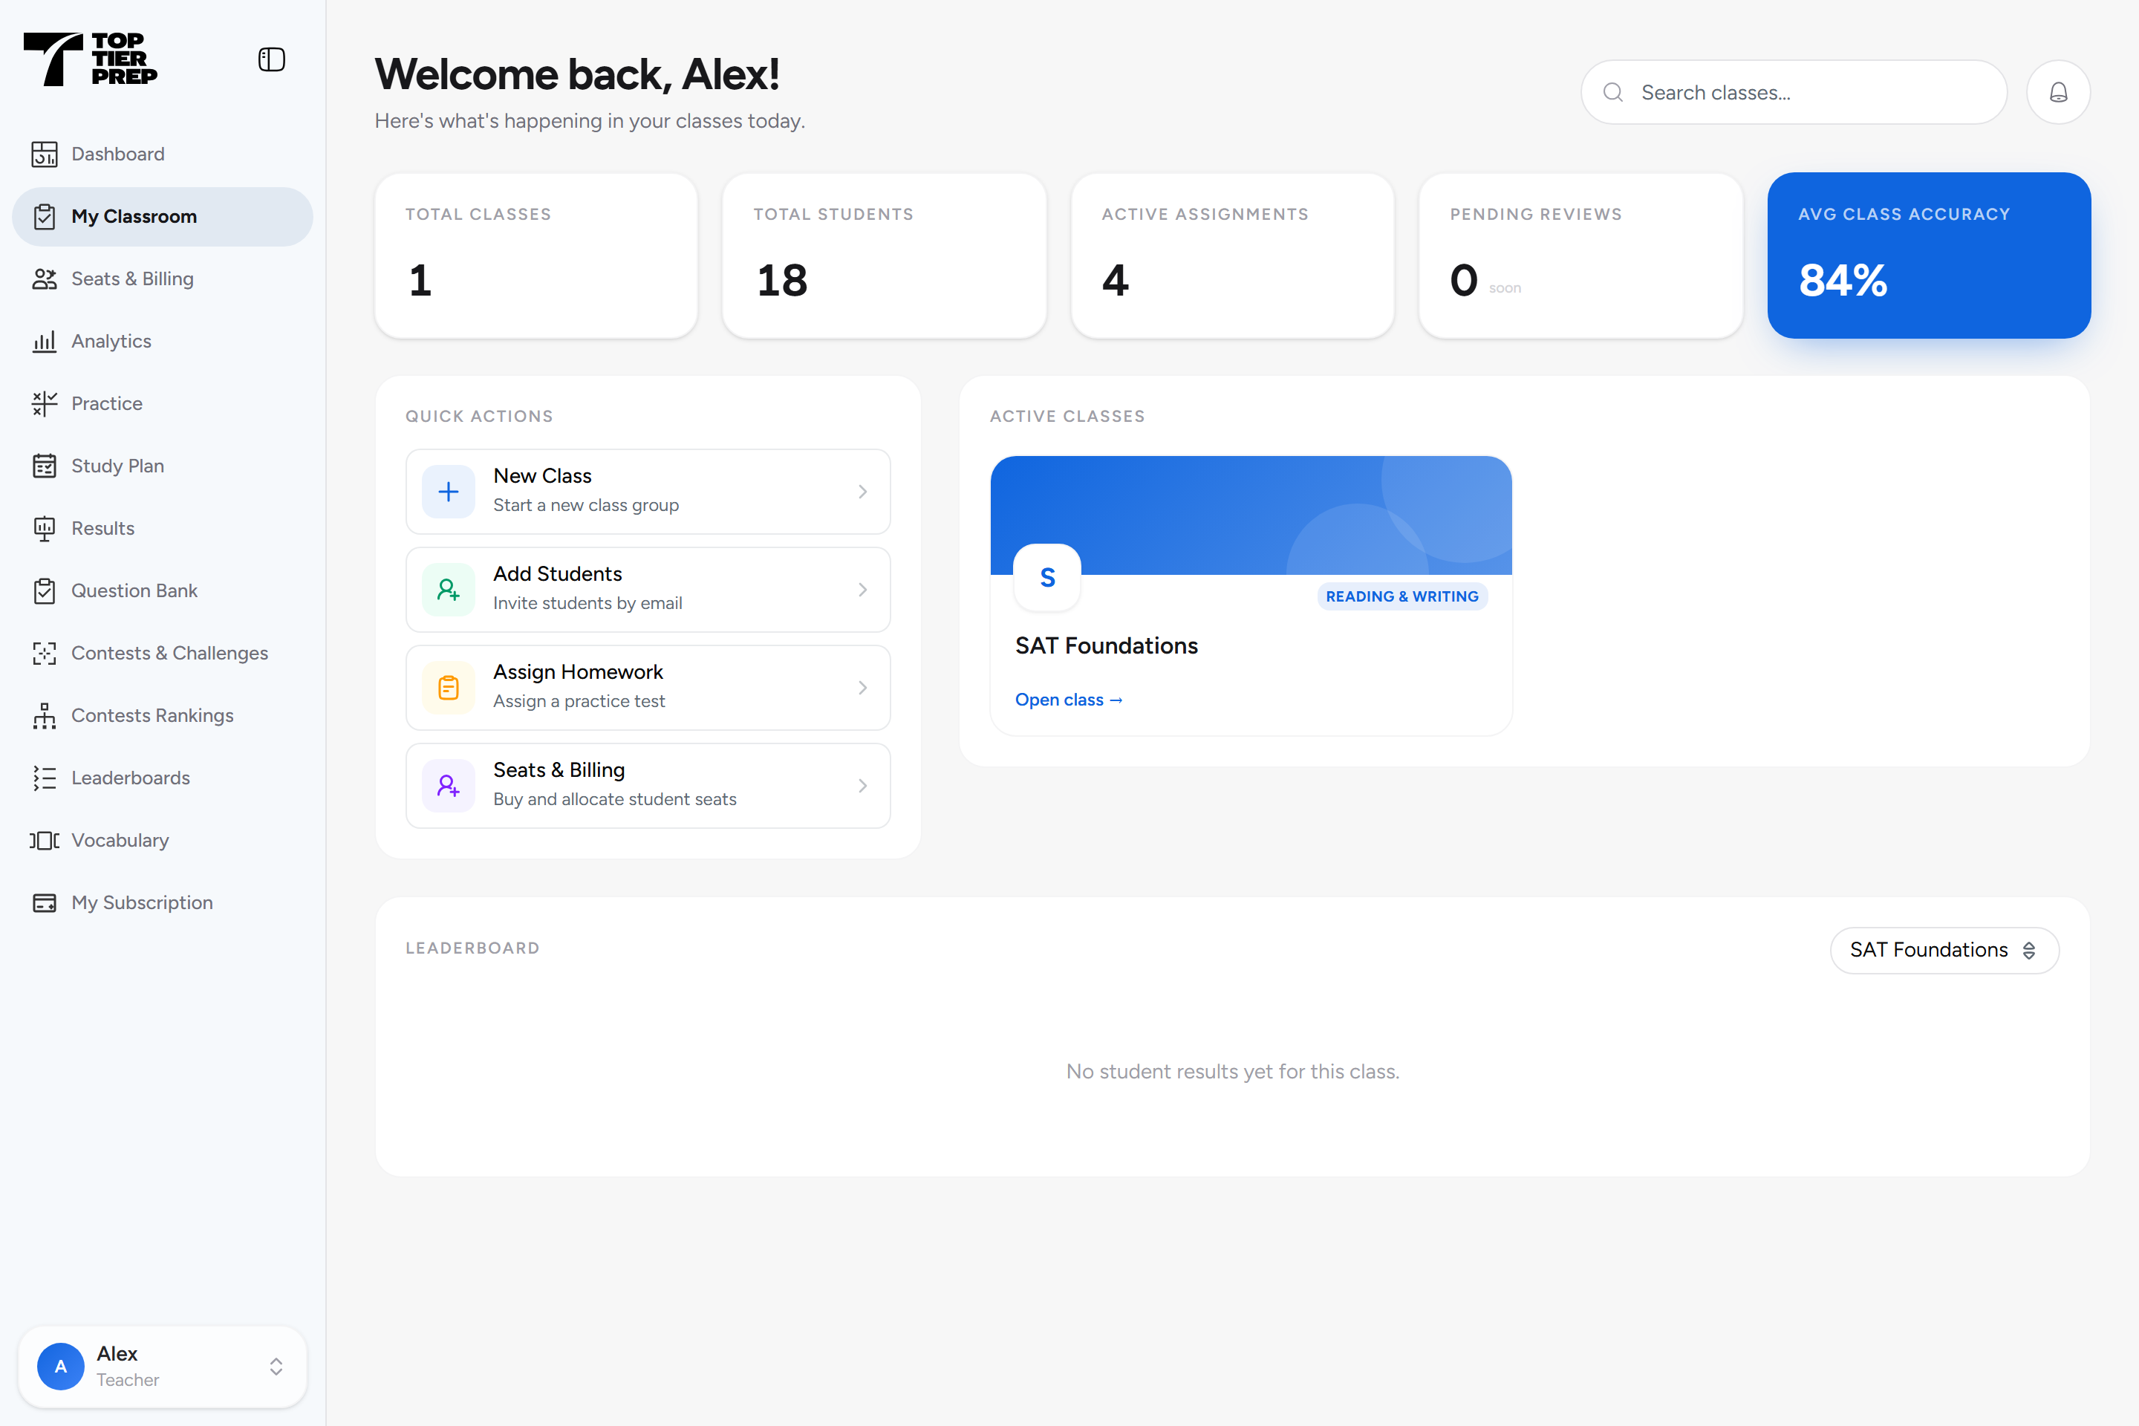Click the Add Students row chevron
This screenshot has height=1426, width=2139.
coord(862,590)
